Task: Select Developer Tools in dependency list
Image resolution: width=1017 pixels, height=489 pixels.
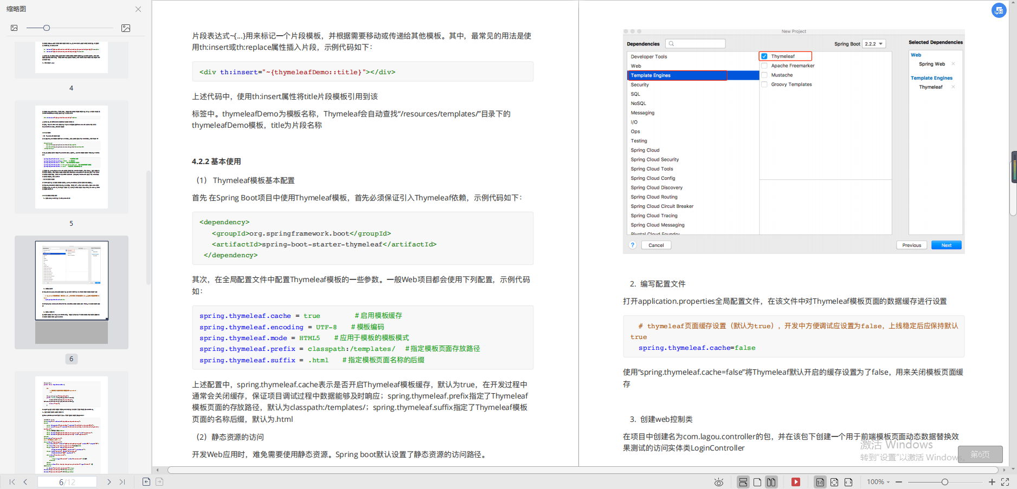Action: [648, 56]
